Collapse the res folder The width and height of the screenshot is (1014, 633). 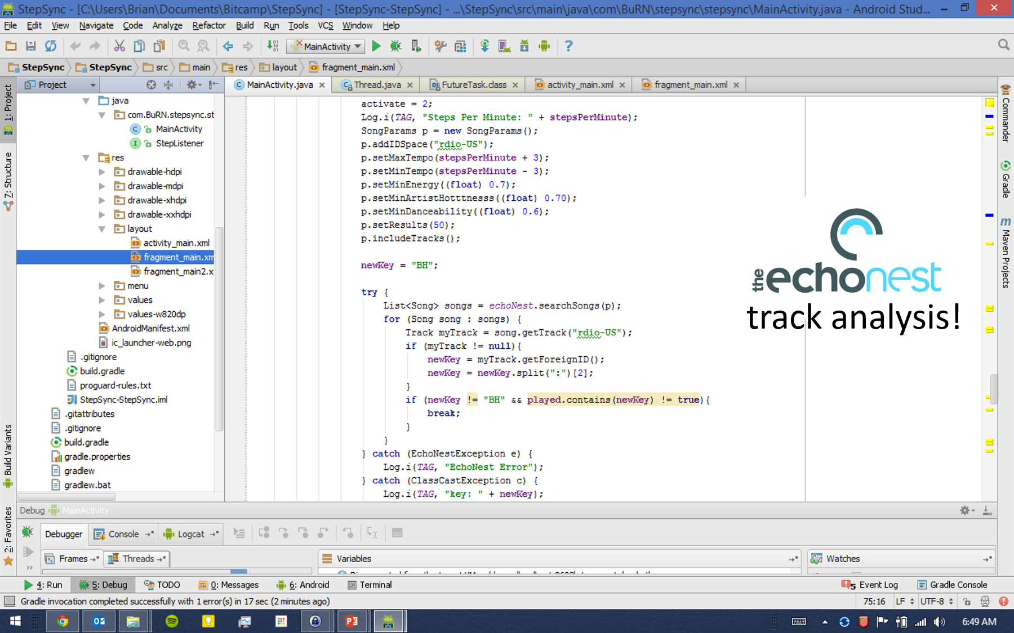click(x=86, y=158)
